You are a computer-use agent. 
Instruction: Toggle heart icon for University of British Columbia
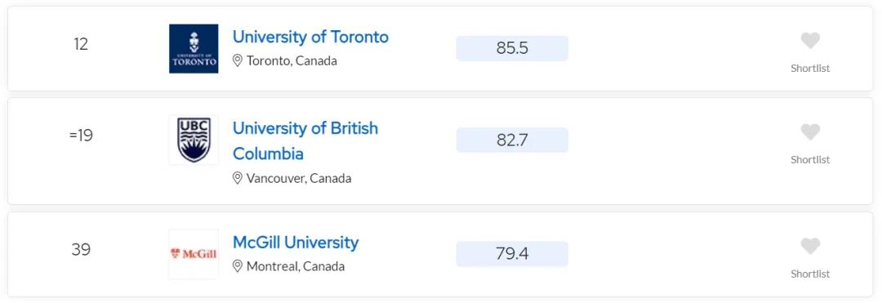coord(810,132)
